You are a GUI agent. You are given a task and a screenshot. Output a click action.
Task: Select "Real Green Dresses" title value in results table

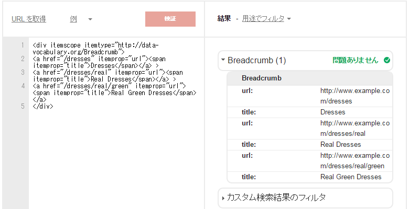351,177
